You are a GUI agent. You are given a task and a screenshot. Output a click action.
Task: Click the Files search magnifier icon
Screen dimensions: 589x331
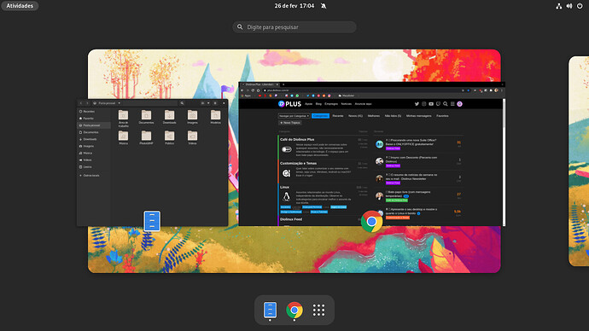(182, 103)
